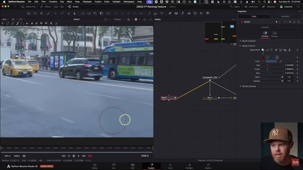Toggle Paint1 enable switch in Inspector header
This screenshot has width=303, height=170.
point(241,22)
